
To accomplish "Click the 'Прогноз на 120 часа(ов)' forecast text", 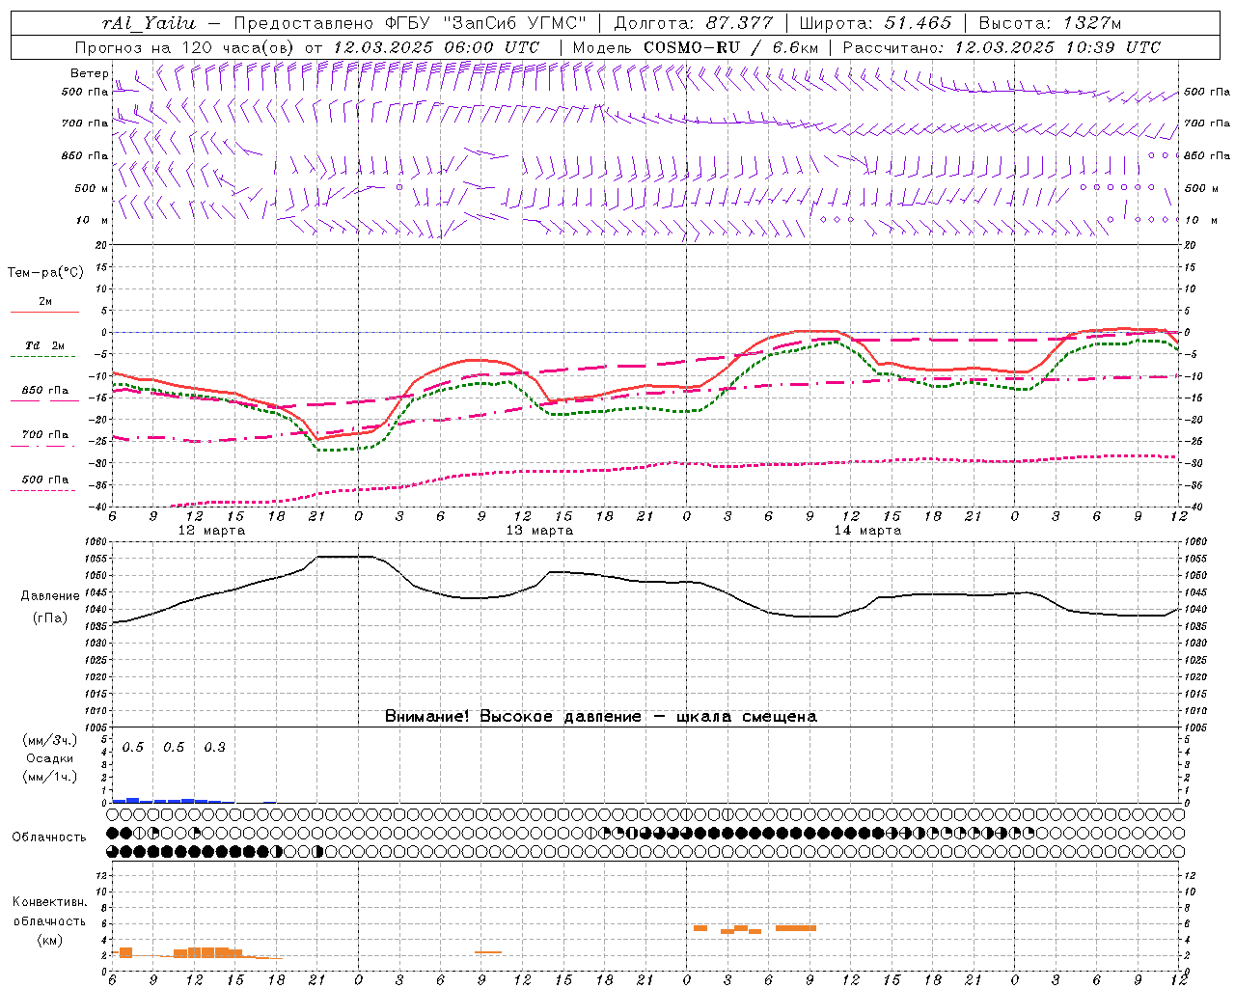I will point(186,47).
